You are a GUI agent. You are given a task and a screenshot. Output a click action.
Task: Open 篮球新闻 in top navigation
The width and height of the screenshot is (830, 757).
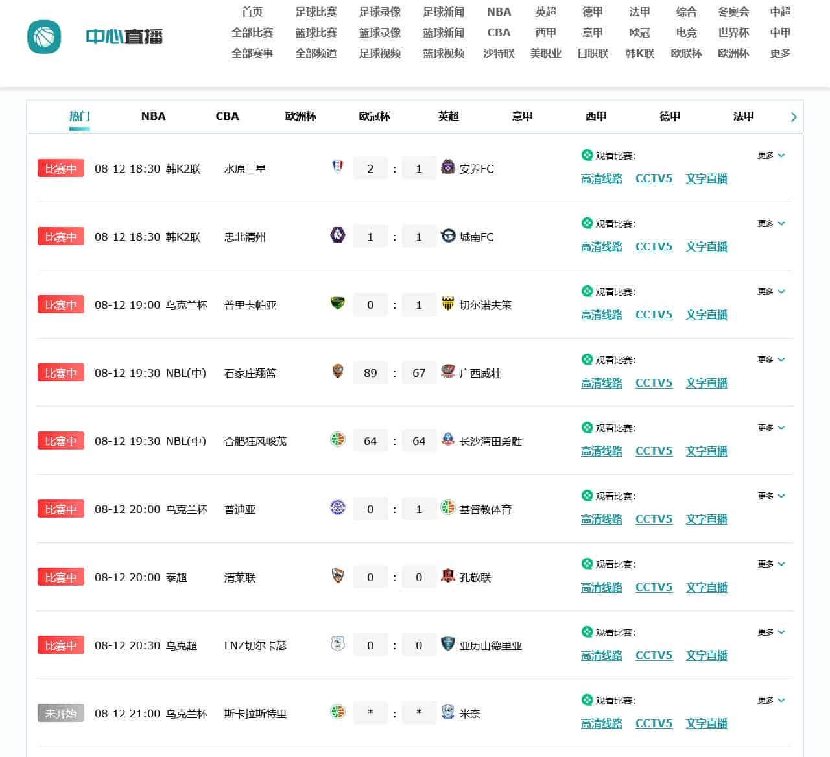click(444, 32)
